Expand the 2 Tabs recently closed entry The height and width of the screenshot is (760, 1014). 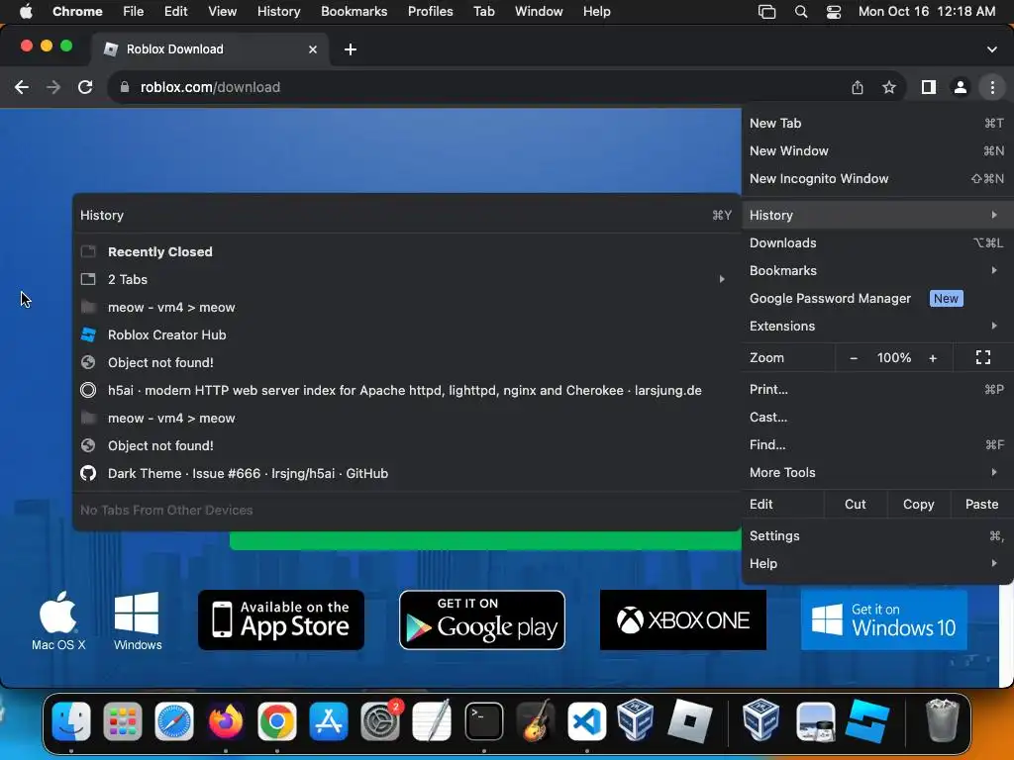click(406, 279)
